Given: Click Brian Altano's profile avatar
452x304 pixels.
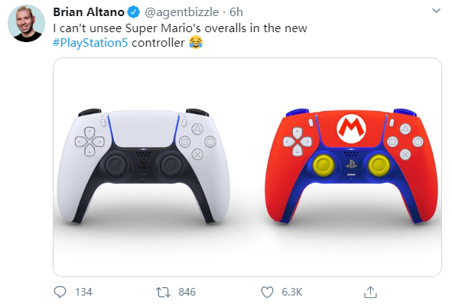Looking at the screenshot, I should (x=26, y=23).
